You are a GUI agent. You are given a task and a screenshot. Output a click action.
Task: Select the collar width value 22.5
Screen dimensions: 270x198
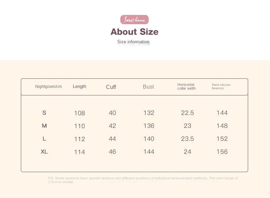tap(187, 113)
